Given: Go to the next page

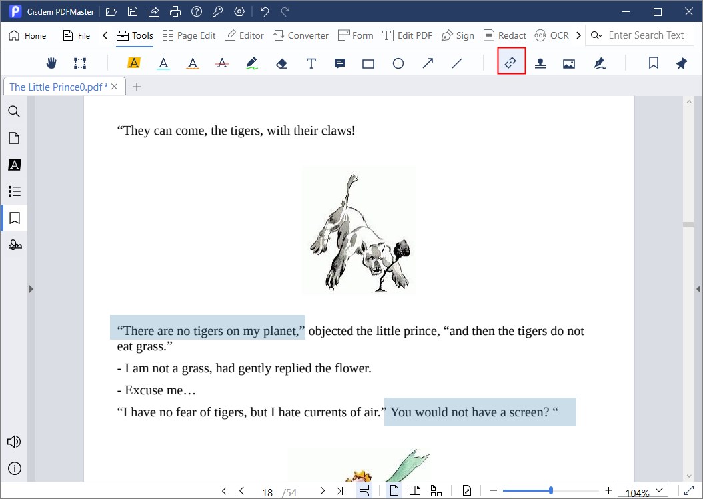Looking at the screenshot, I should tap(322, 491).
